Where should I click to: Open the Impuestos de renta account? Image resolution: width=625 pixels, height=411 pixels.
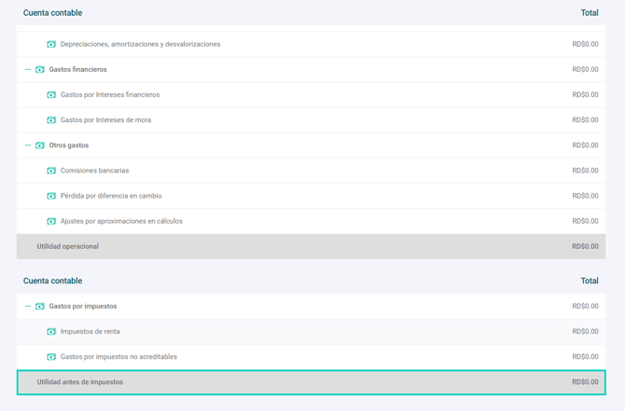click(x=90, y=332)
